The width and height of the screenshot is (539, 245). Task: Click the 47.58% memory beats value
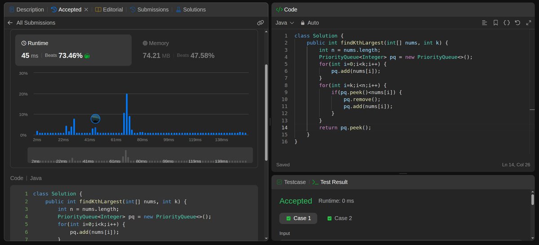pyautogui.click(x=202, y=56)
